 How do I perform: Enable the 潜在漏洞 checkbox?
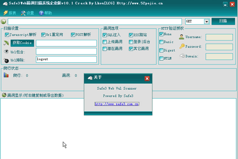click(x=104, y=49)
